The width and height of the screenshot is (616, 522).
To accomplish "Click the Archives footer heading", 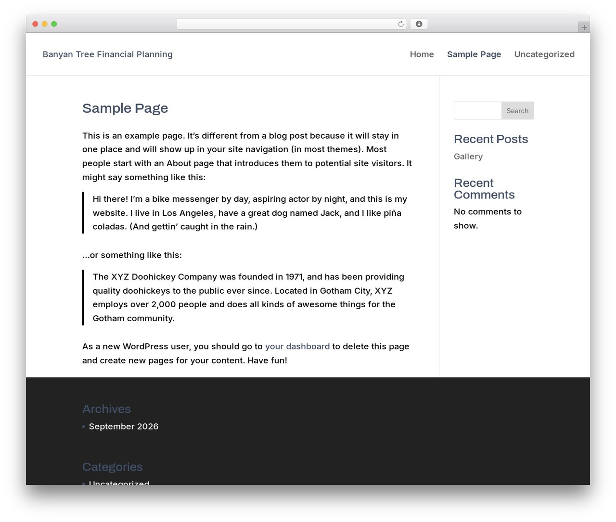I will point(106,409).
